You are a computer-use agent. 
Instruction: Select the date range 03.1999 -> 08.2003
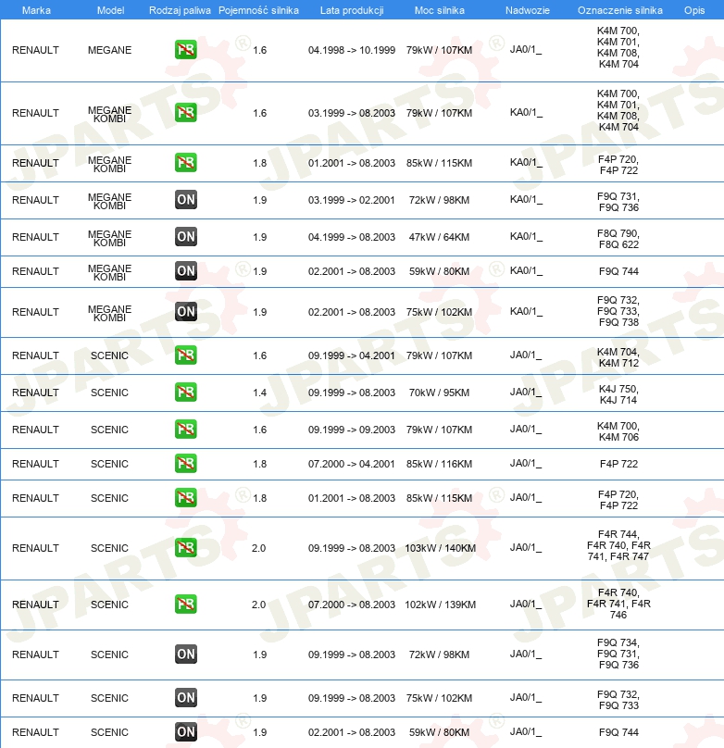tap(352, 113)
